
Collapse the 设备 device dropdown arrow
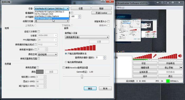(68, 8)
